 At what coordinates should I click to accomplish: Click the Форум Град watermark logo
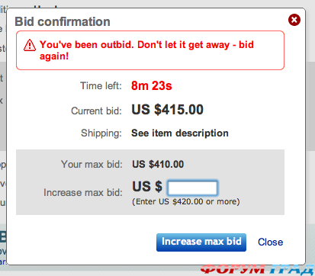coord(257,270)
